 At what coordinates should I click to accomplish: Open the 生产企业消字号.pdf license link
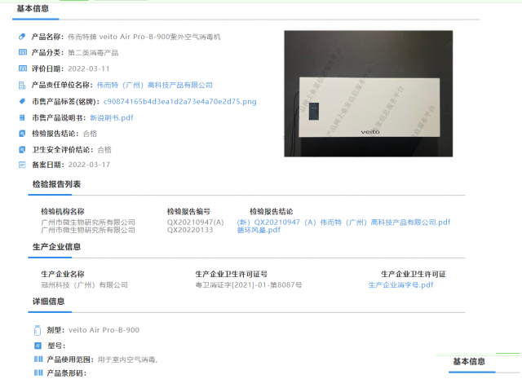(x=400, y=285)
